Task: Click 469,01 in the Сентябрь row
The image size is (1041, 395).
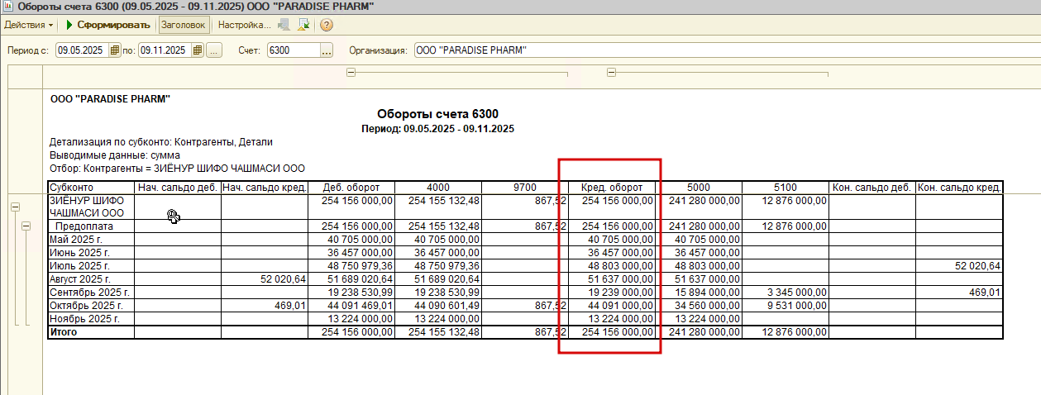Action: point(985,293)
